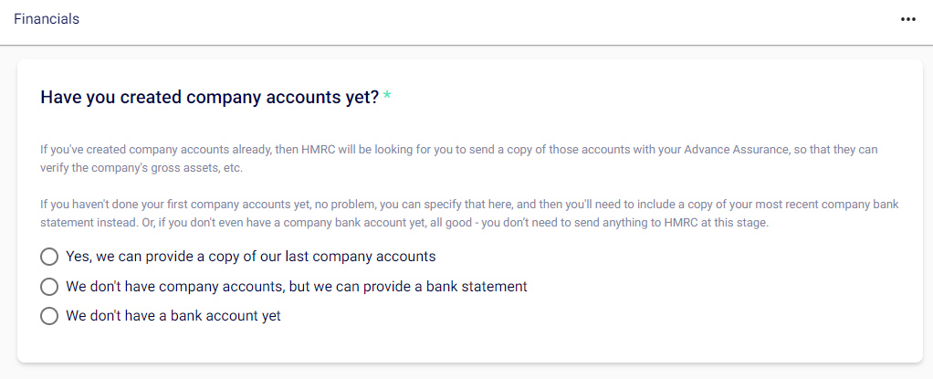The width and height of the screenshot is (933, 379).
Task: Click the "Have you created company accounts yet?" heading
Action: 209,98
